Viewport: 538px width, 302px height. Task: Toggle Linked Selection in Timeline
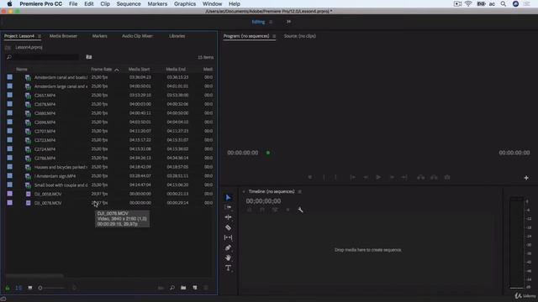(x=275, y=210)
